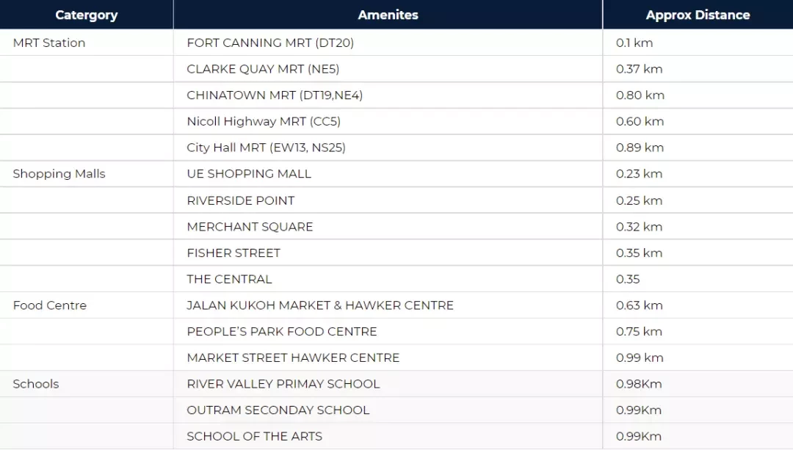Click the Approx Distance column header
This screenshot has height=450, width=793.
(698, 15)
